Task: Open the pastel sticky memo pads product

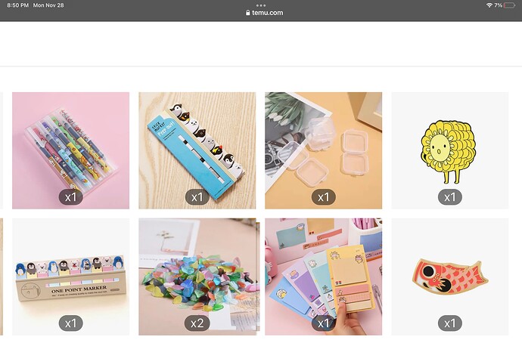Action: [x=323, y=277]
